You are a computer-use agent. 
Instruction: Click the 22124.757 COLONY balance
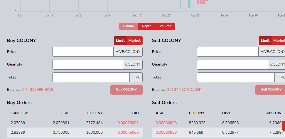point(185,90)
